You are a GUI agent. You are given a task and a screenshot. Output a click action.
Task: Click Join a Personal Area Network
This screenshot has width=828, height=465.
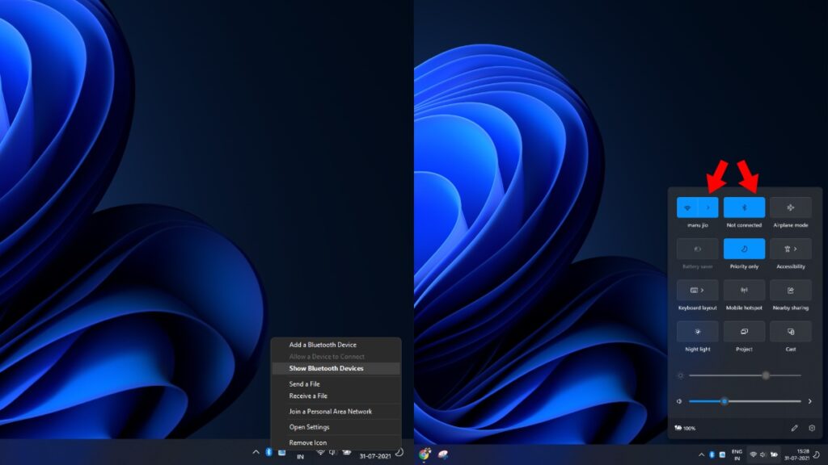coord(332,411)
